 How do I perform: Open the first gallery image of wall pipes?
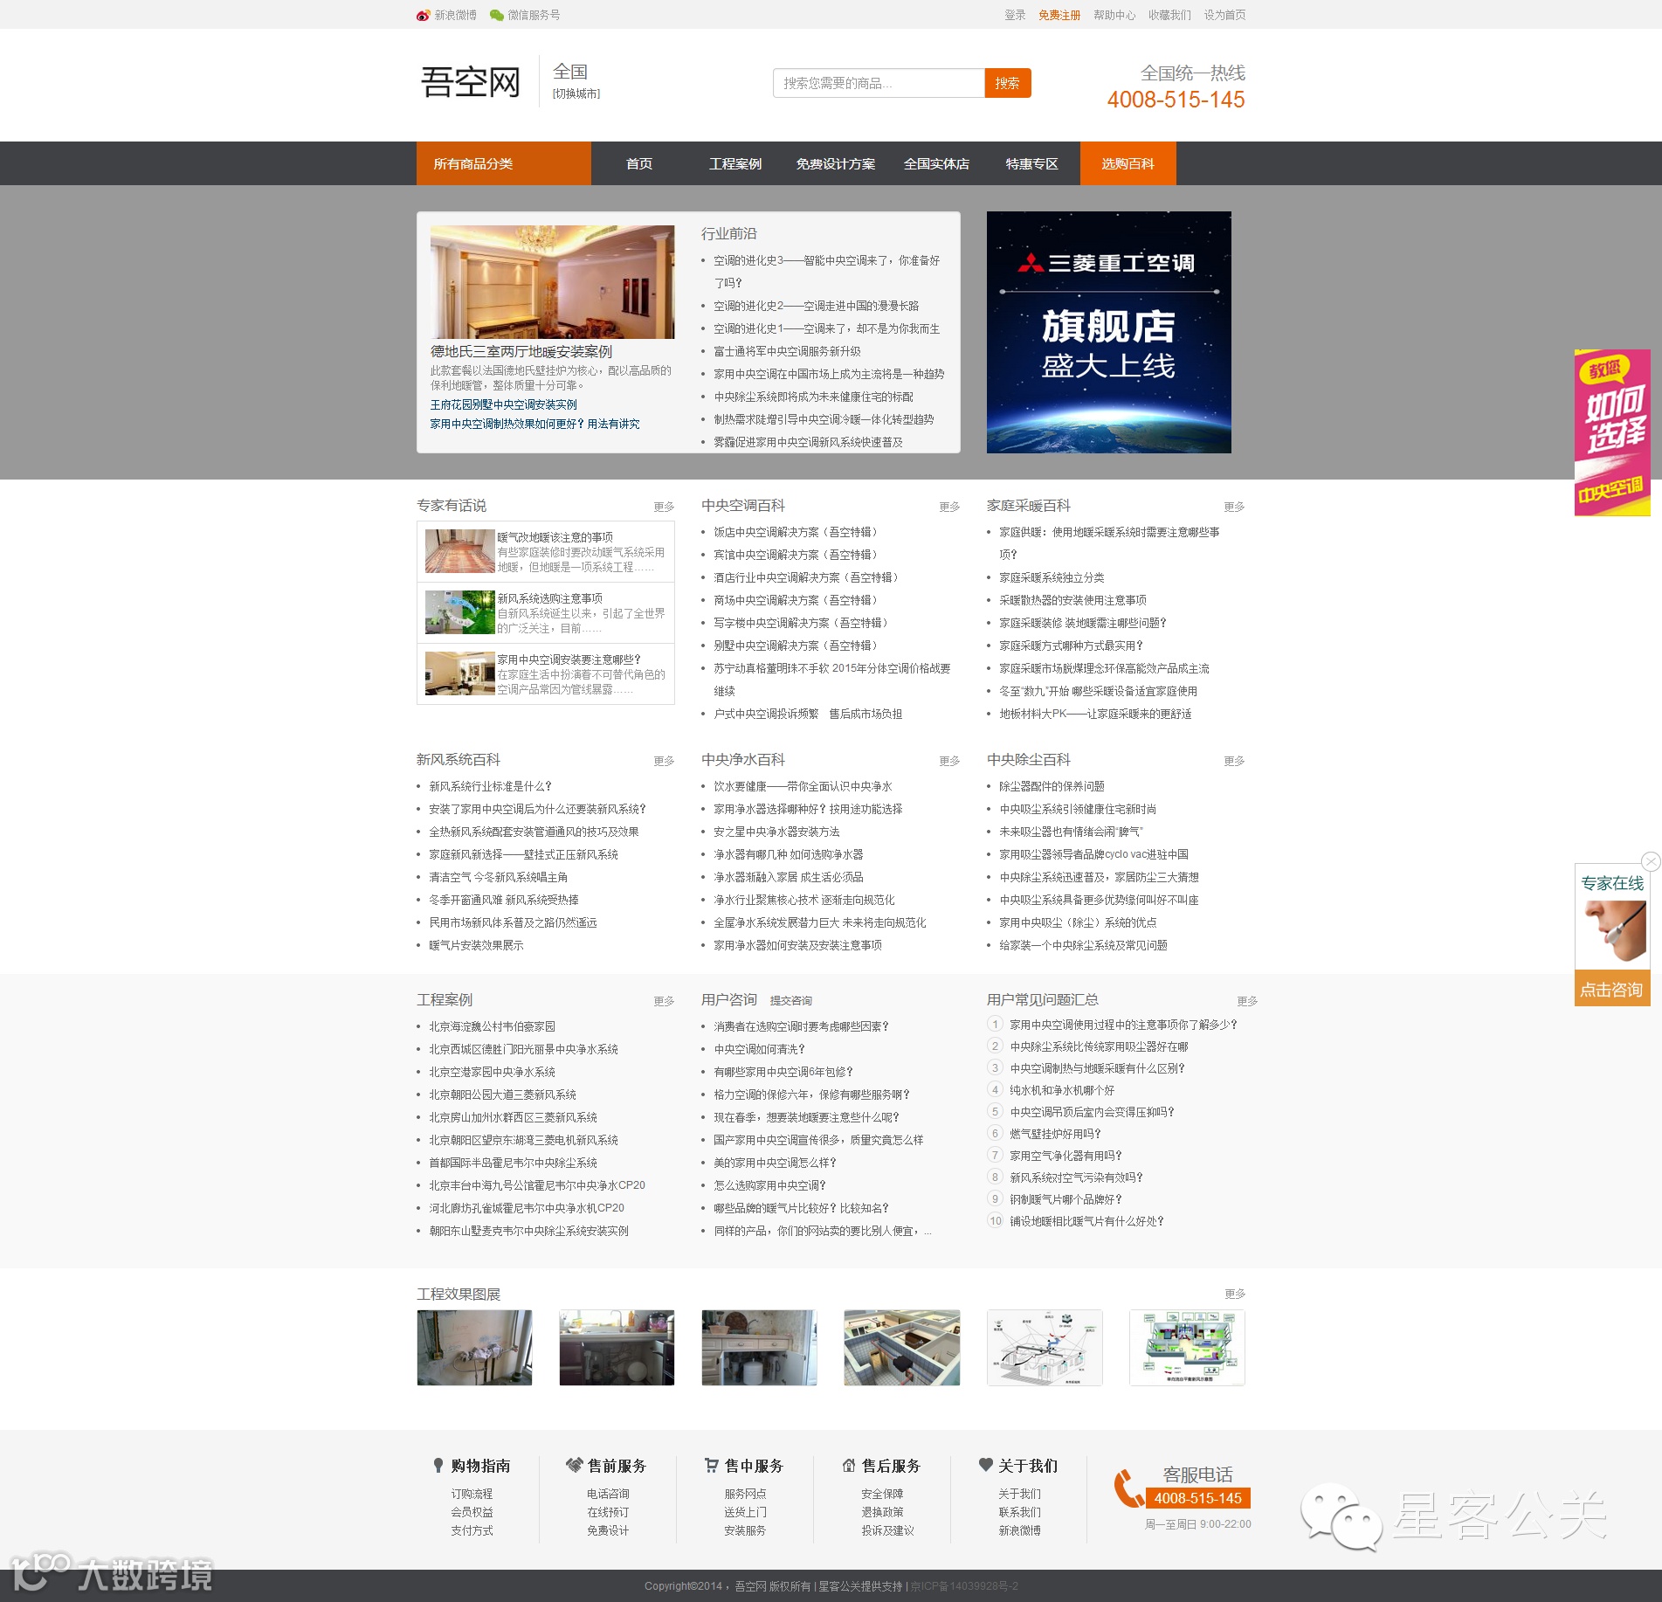[x=474, y=1347]
